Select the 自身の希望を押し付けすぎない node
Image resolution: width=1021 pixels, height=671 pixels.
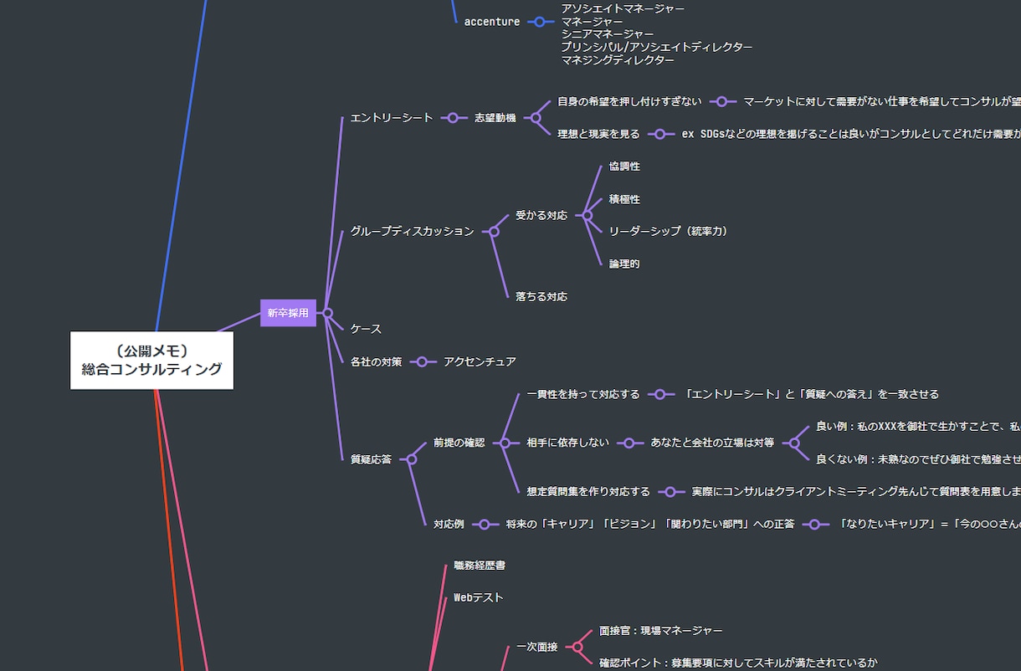(630, 101)
